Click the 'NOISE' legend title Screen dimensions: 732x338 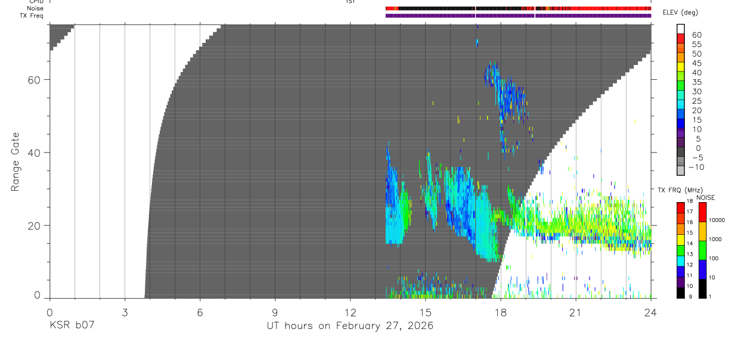tap(706, 197)
